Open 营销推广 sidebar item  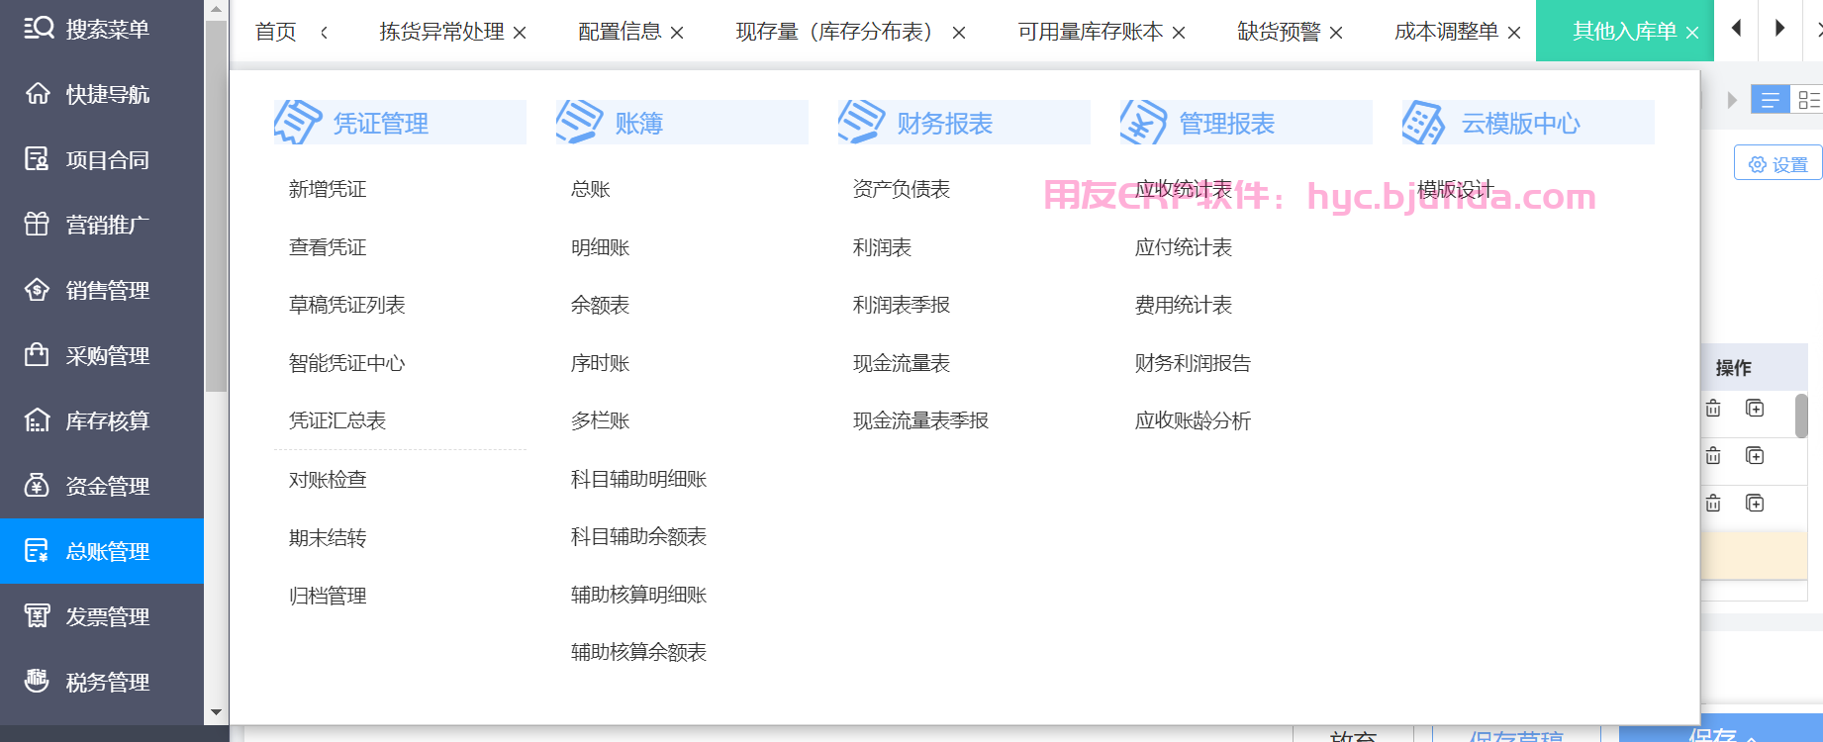click(x=102, y=225)
